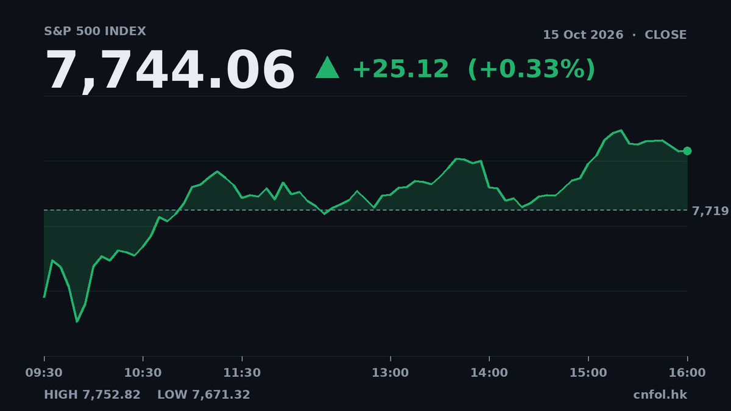731x411 pixels.
Task: Open the cnfol.hk source link
Action: (660, 395)
